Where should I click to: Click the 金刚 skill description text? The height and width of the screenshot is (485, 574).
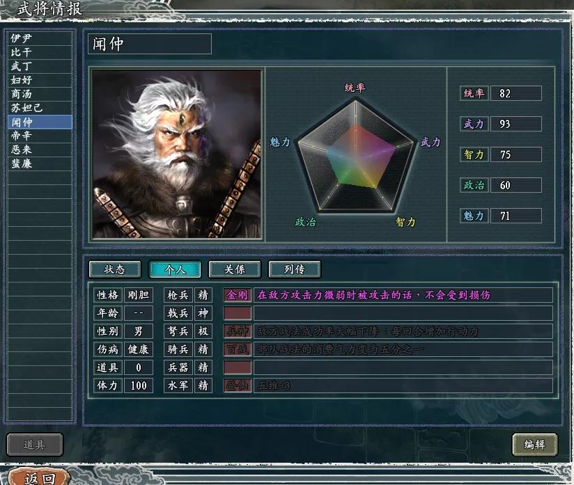pyautogui.click(x=373, y=295)
